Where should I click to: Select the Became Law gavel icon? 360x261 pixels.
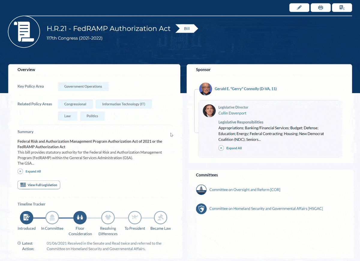pyautogui.click(x=160, y=218)
